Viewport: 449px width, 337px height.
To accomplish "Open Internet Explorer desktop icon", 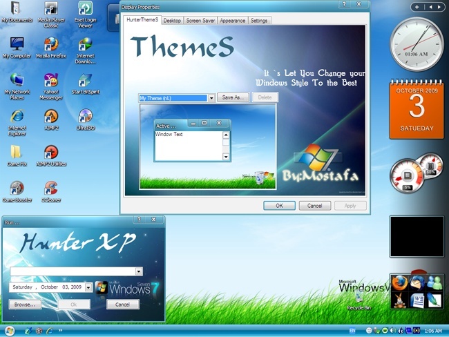I will (x=17, y=122).
